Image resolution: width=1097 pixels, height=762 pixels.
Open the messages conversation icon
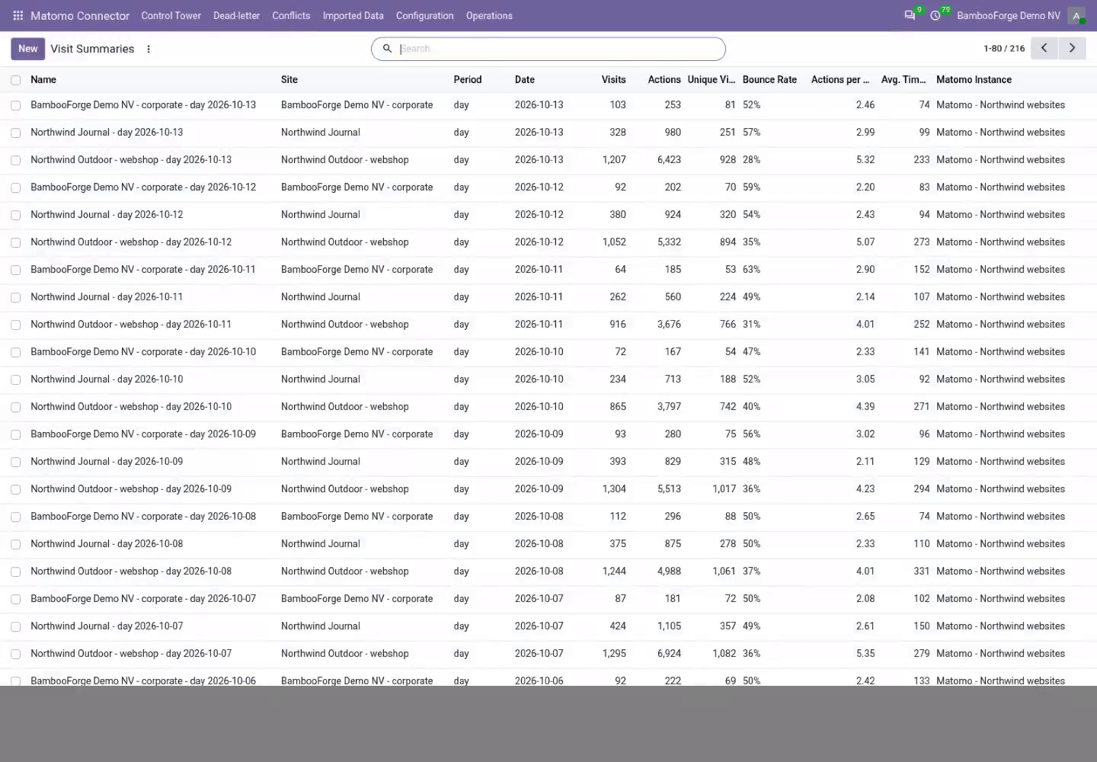tap(910, 15)
